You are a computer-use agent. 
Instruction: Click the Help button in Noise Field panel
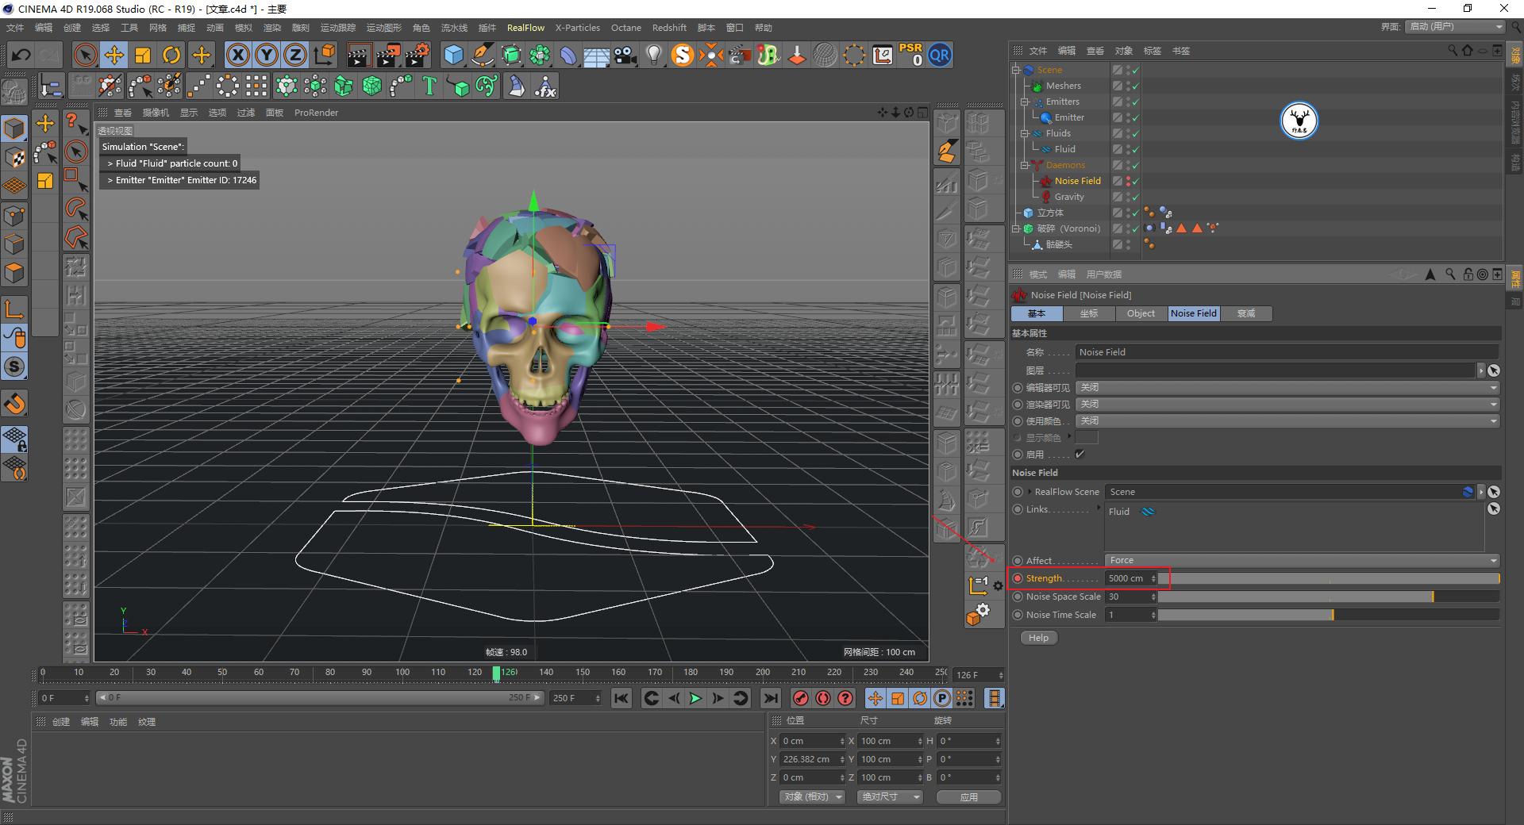[1038, 637]
